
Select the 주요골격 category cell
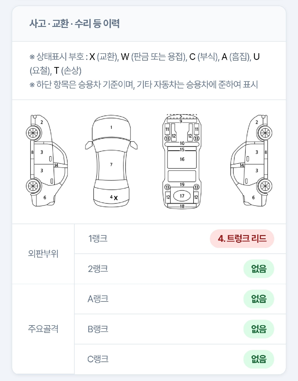click(x=43, y=329)
